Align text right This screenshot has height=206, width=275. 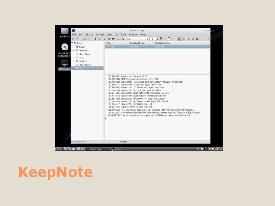click(x=188, y=39)
